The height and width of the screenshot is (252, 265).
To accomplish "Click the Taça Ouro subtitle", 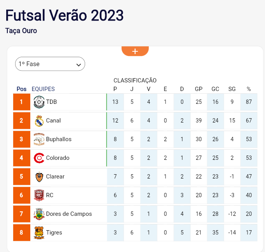I will [21, 31].
